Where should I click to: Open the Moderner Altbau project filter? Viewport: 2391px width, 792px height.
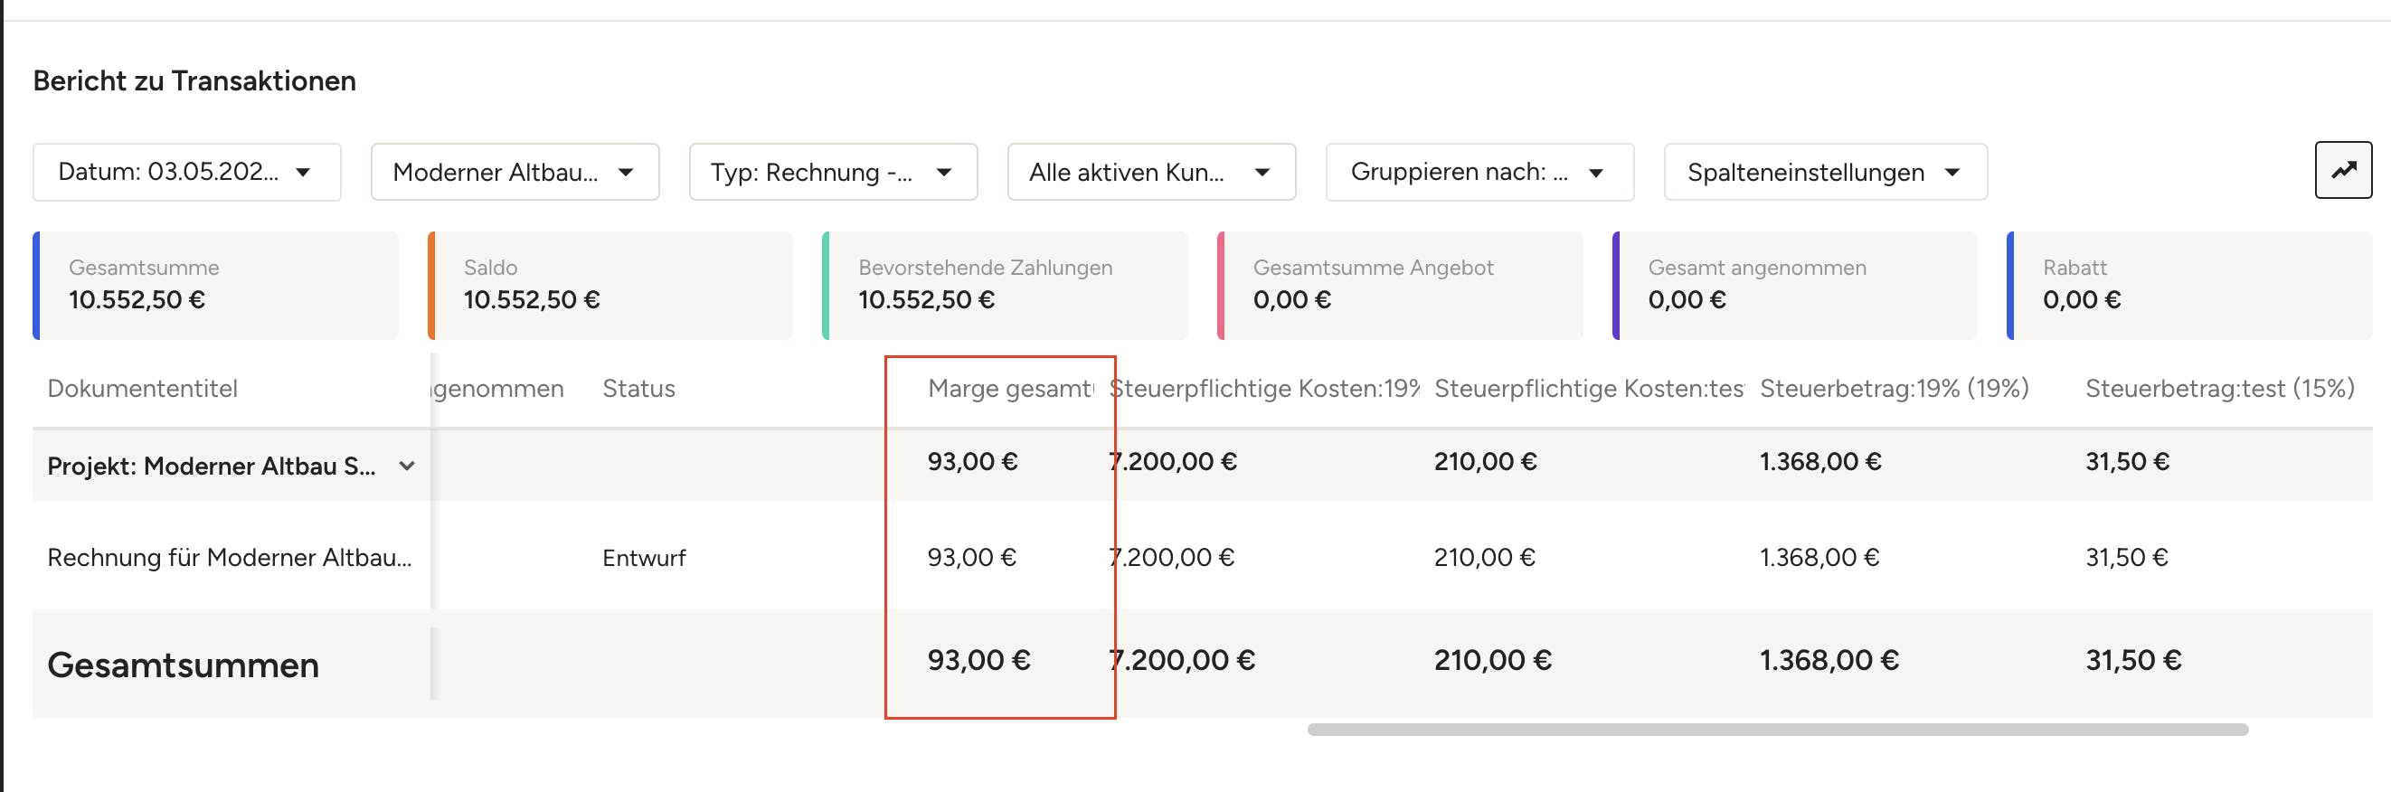pyautogui.click(x=515, y=172)
